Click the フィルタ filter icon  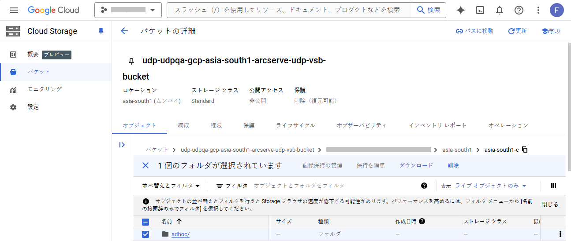click(220, 186)
